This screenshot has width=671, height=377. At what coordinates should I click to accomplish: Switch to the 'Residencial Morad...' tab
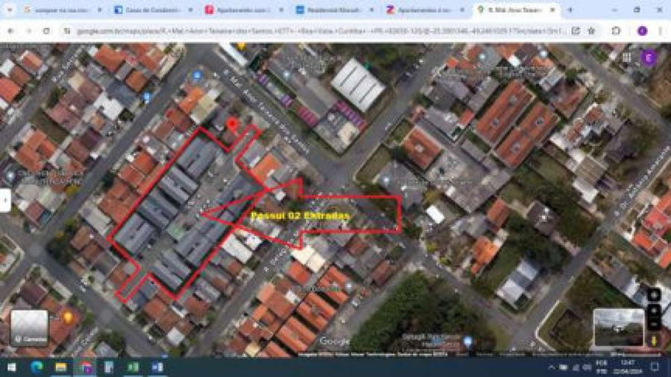click(335, 10)
